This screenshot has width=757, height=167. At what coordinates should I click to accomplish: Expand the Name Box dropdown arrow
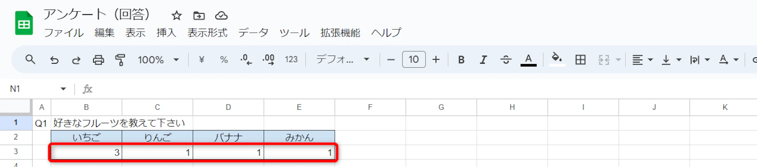point(63,89)
